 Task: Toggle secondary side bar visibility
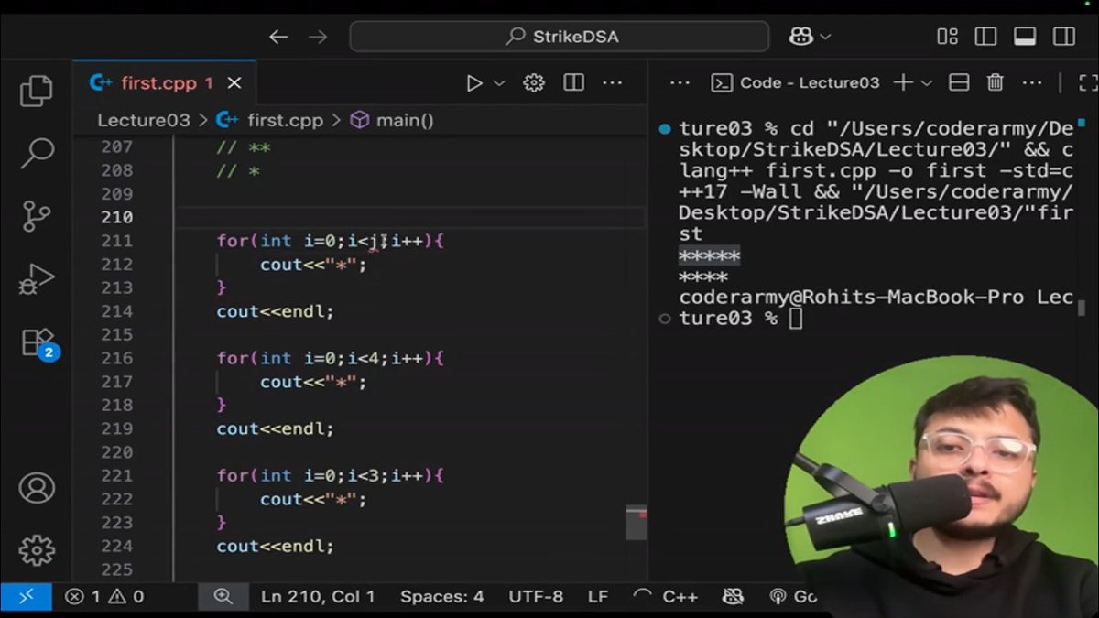coord(1064,37)
